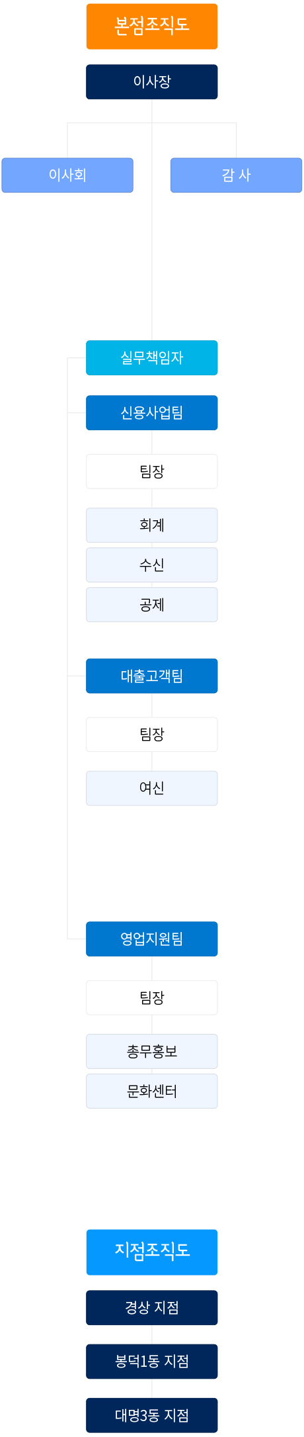Open the 신용사업팀 team box
The height and width of the screenshot is (1437, 304).
(x=152, y=413)
